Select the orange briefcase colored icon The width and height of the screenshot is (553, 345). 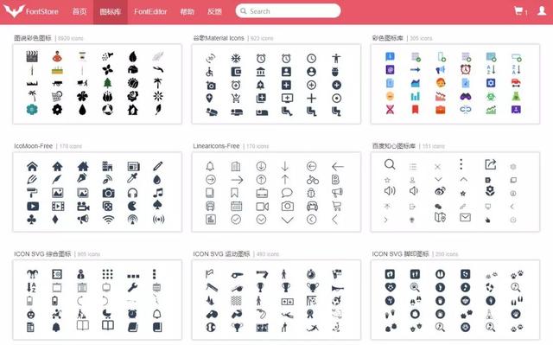click(x=440, y=109)
